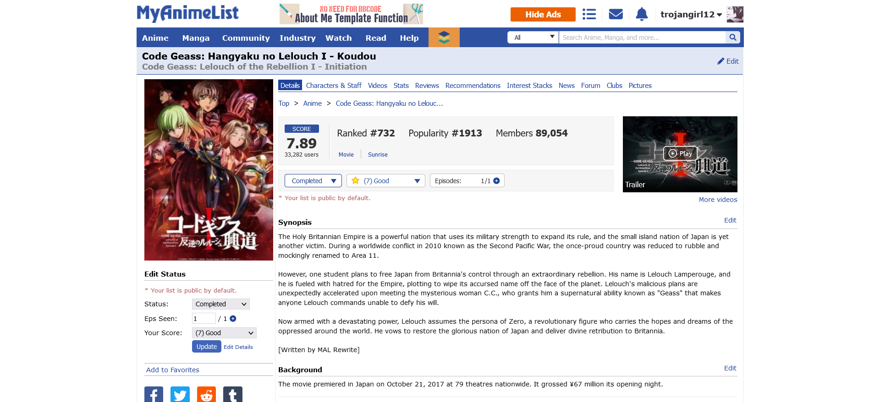Expand the Completed status dropdown near score
880x402 pixels.
(x=313, y=181)
